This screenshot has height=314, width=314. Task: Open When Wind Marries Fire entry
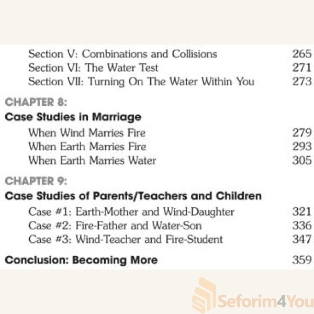(87, 133)
